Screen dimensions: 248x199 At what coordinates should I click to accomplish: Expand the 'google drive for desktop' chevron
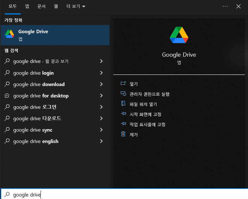(x=101, y=96)
